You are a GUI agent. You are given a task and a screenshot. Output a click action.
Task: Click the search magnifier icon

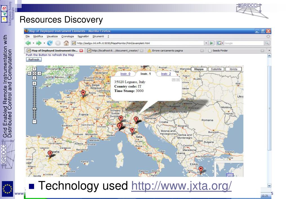[x=267, y=43]
